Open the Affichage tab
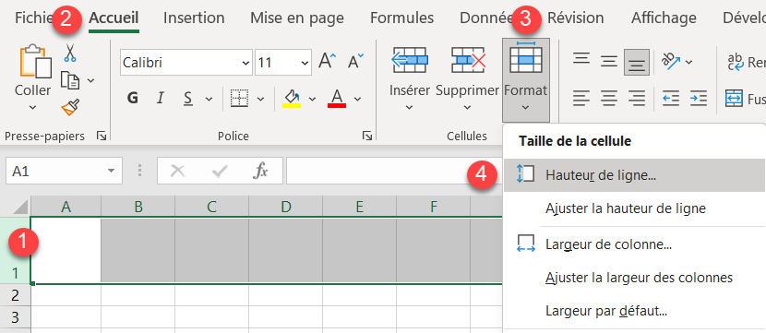Viewport: 766px width, 333px height. (664, 18)
